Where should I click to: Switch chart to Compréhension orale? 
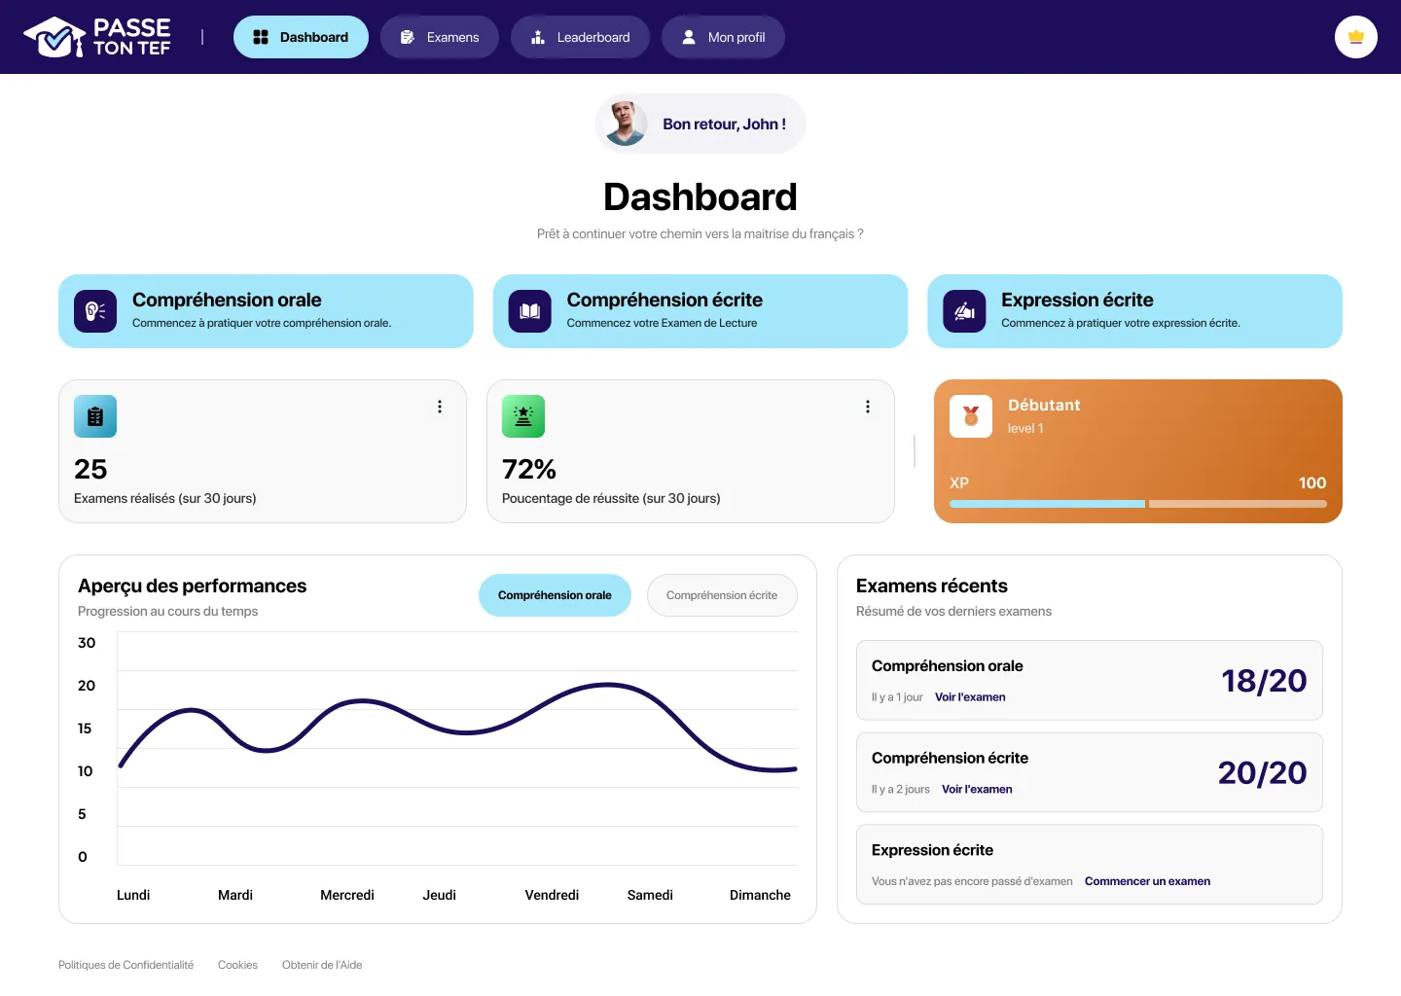(555, 595)
